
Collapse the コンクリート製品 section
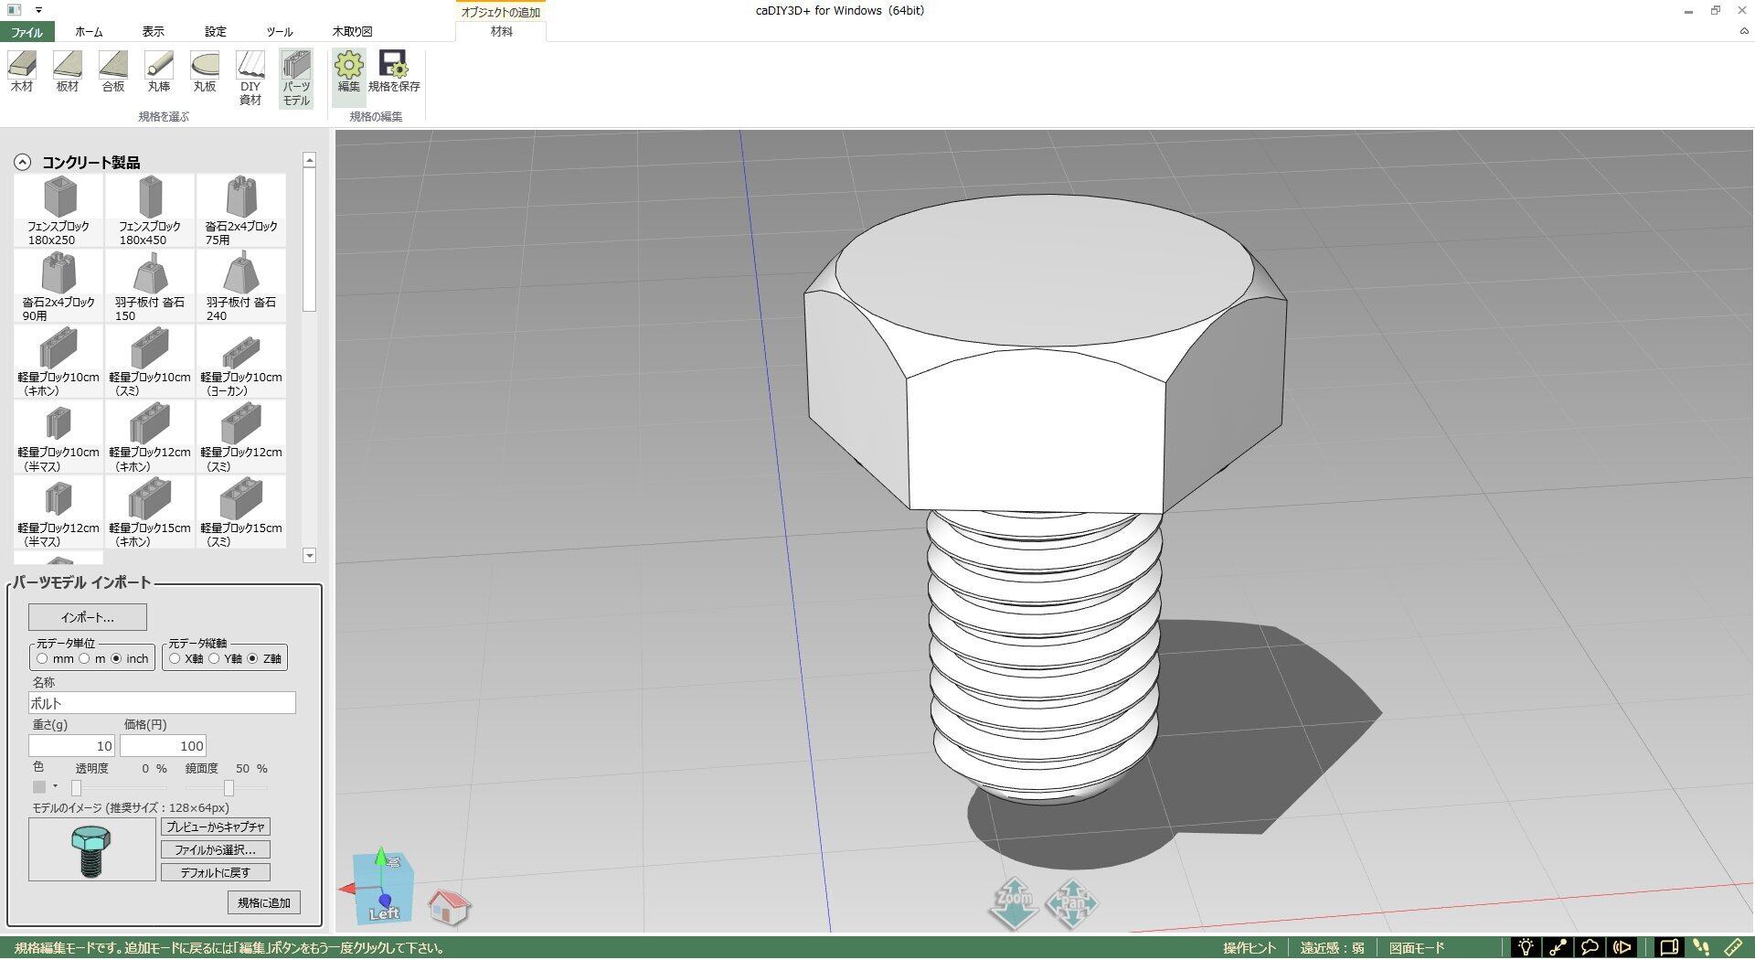click(22, 163)
